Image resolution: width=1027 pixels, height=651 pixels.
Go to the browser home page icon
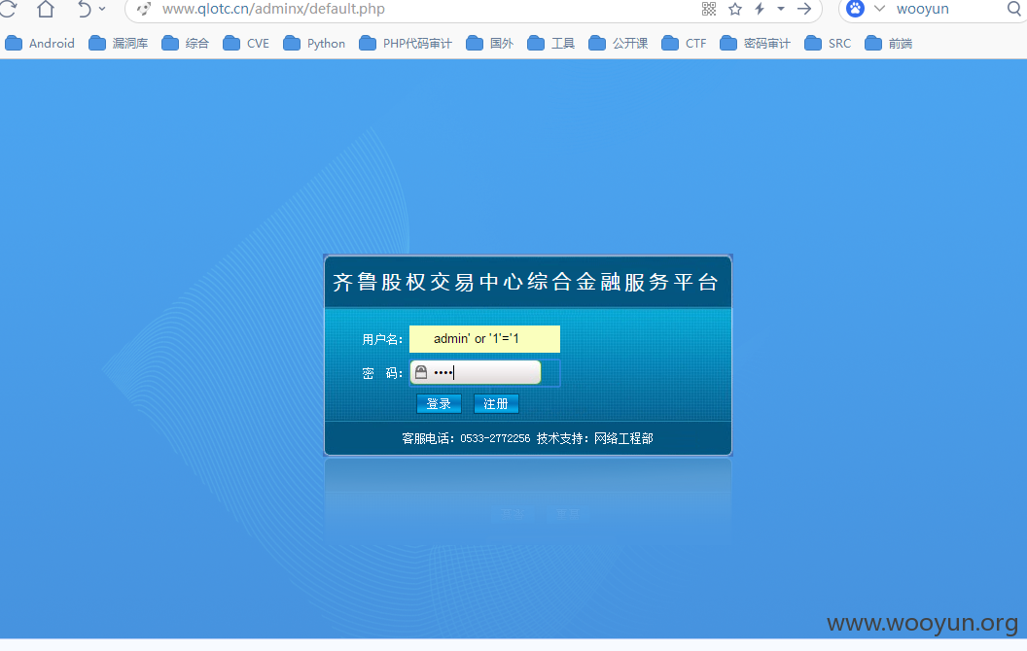coord(46,9)
